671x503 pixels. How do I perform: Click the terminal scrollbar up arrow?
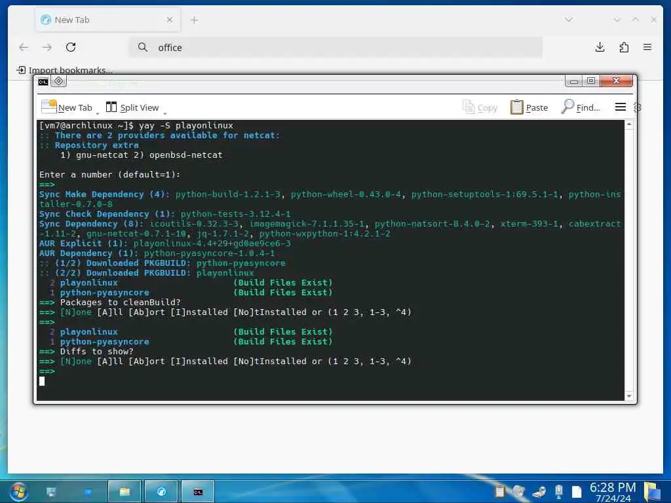tap(628, 124)
